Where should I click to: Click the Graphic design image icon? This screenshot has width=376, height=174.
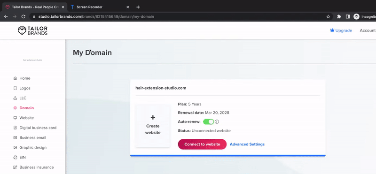16,147
